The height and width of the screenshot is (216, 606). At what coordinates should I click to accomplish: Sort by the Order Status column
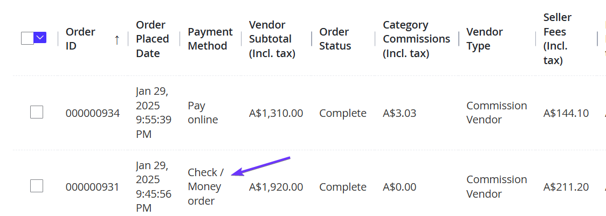coord(335,39)
